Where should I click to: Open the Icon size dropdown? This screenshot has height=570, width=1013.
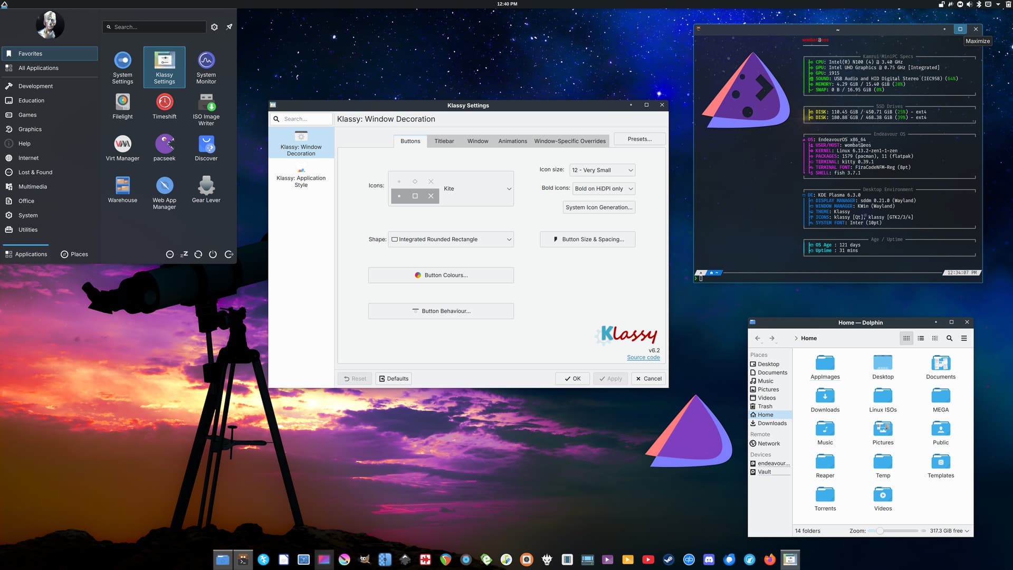point(602,170)
